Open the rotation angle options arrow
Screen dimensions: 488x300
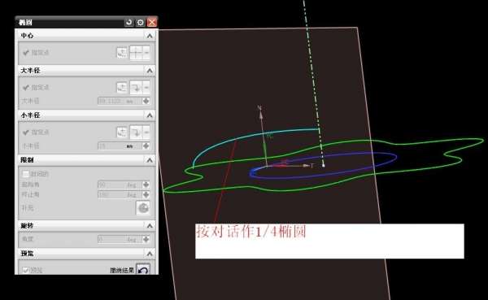pos(146,239)
